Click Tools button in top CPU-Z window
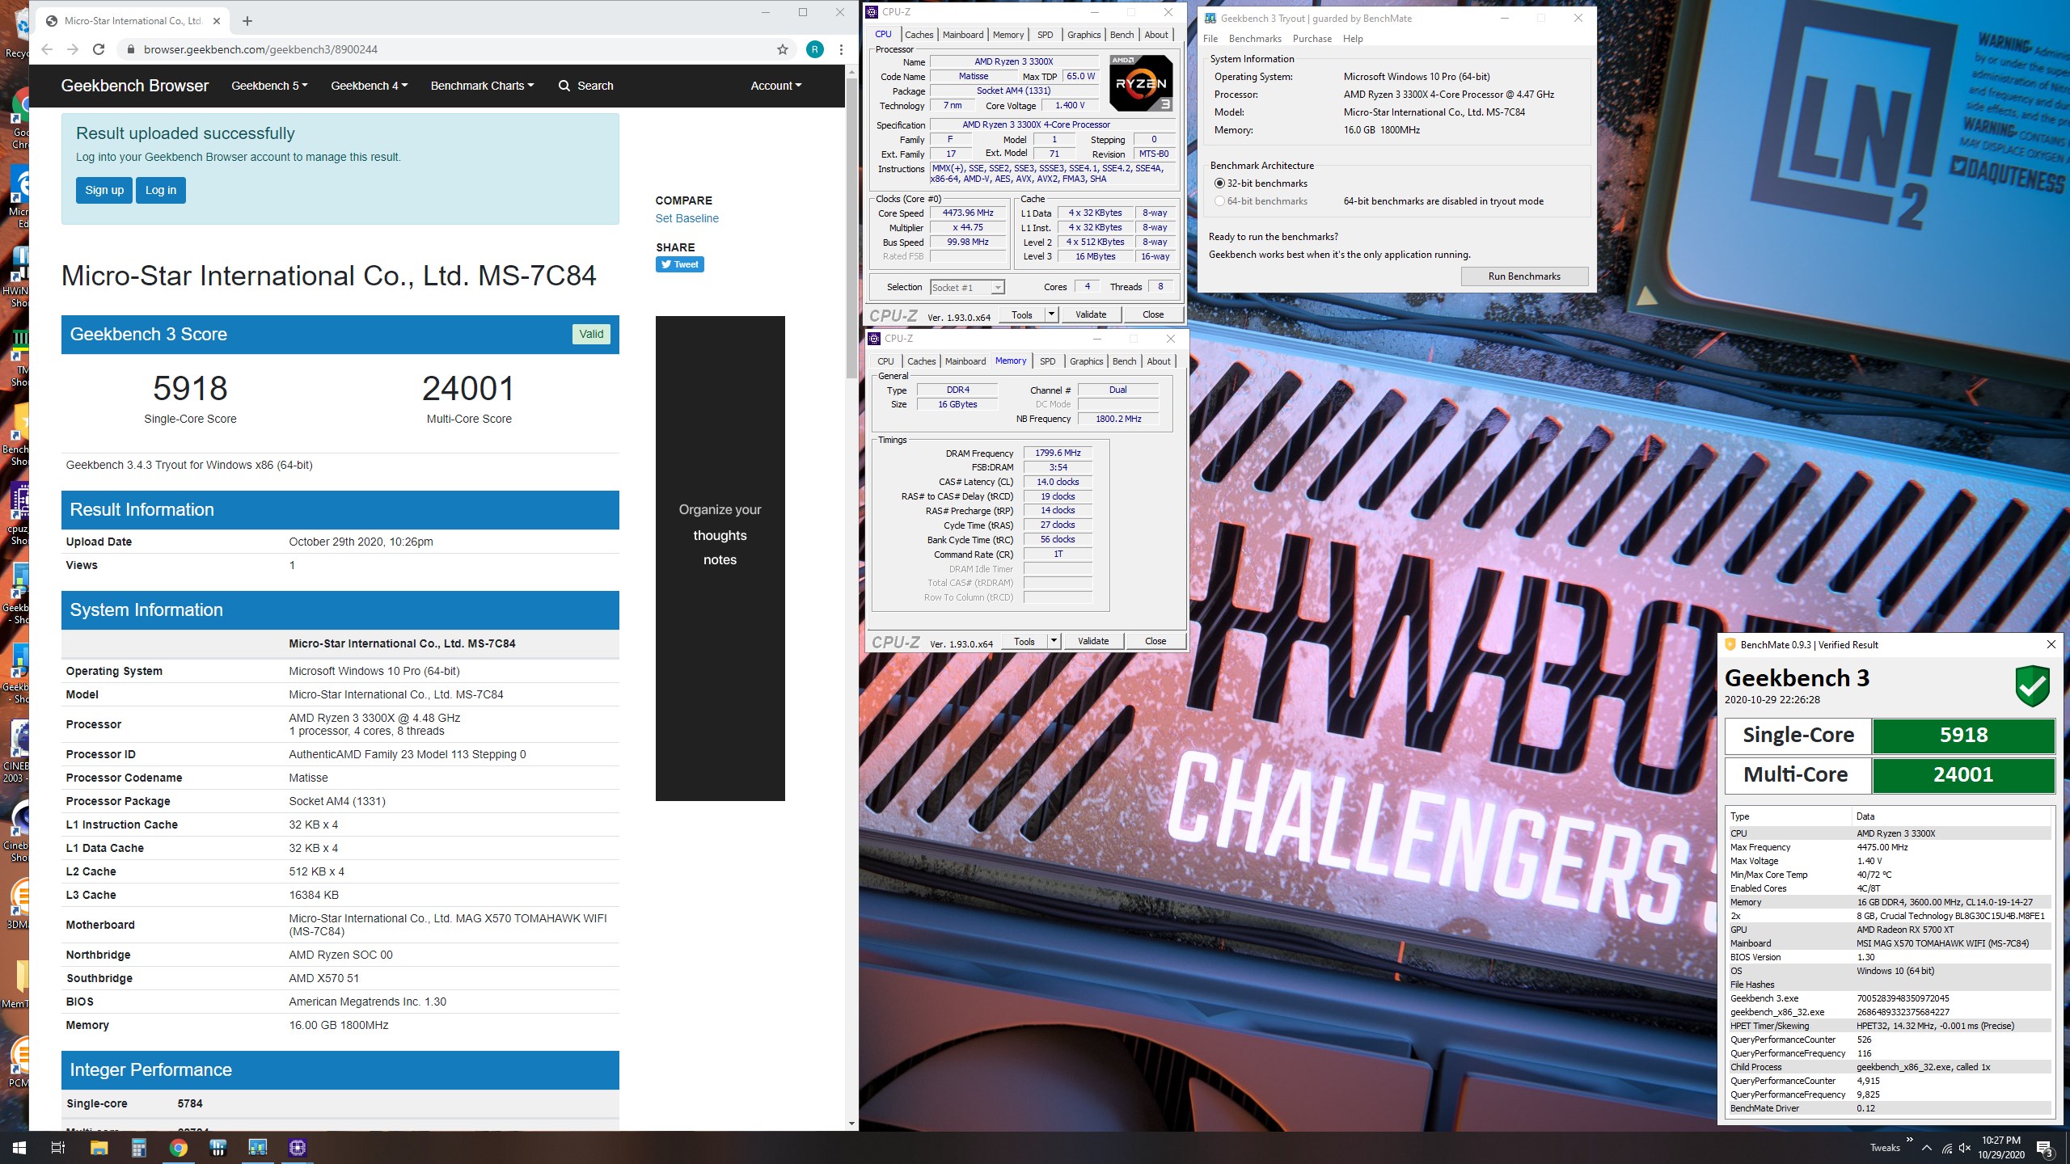The width and height of the screenshot is (2070, 1164). click(1022, 314)
